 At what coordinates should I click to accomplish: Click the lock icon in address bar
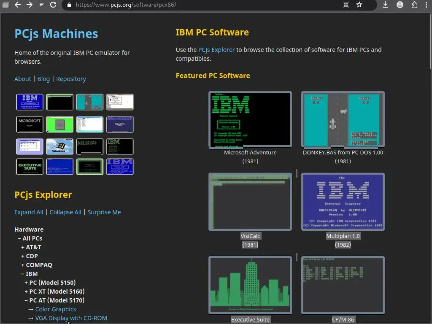point(69,5)
